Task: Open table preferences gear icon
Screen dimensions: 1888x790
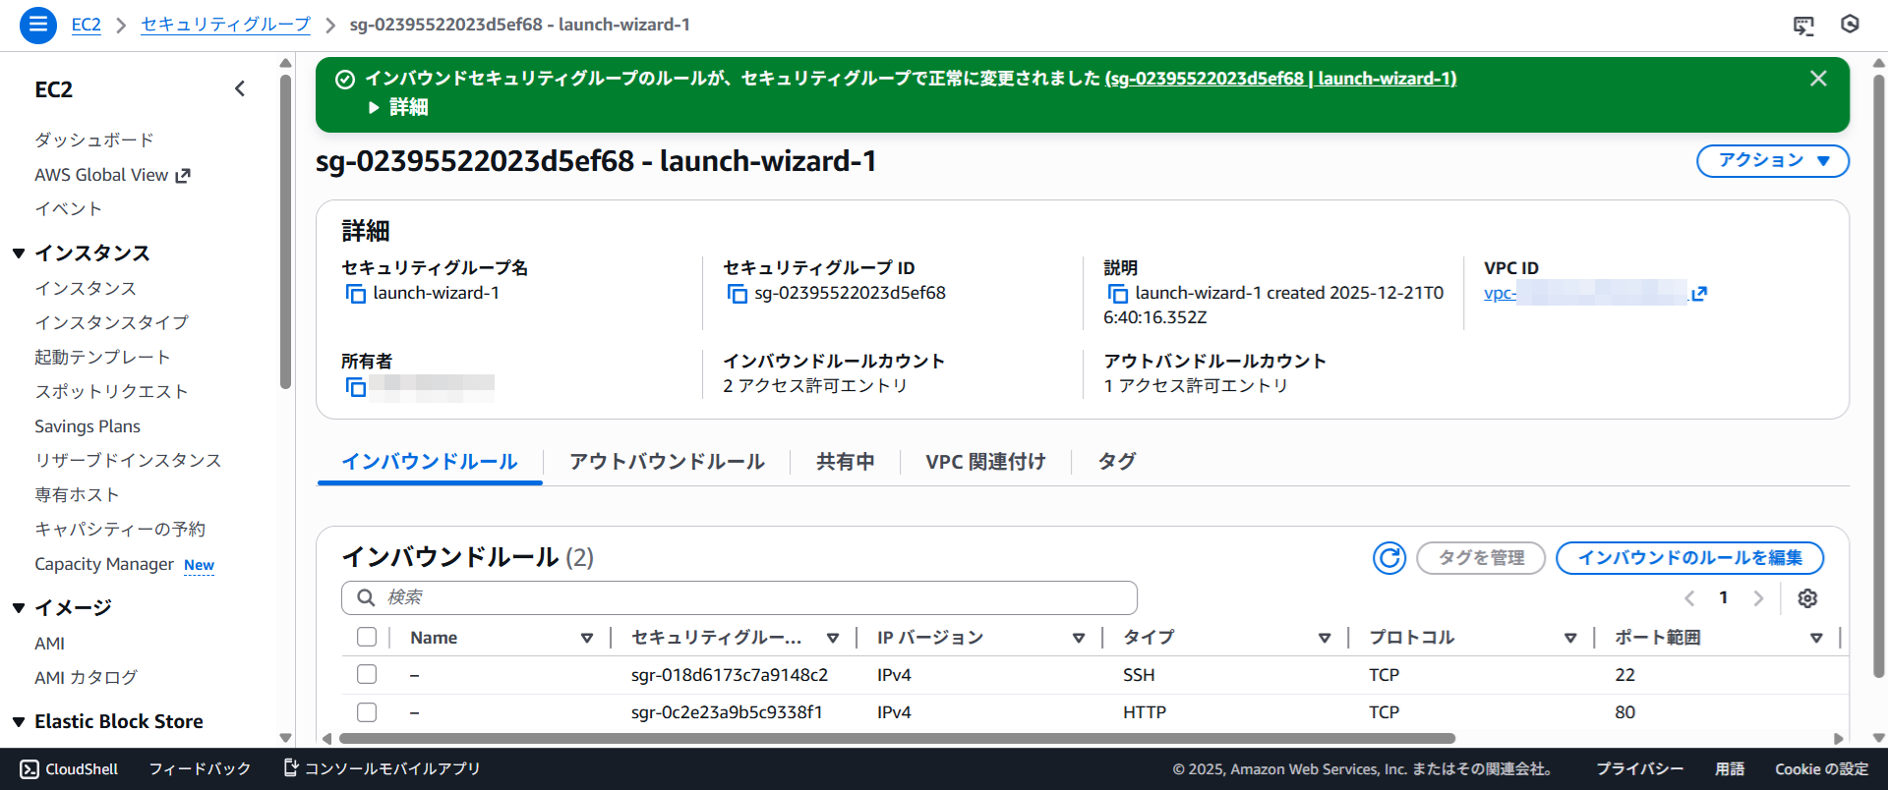Action: (x=1807, y=598)
